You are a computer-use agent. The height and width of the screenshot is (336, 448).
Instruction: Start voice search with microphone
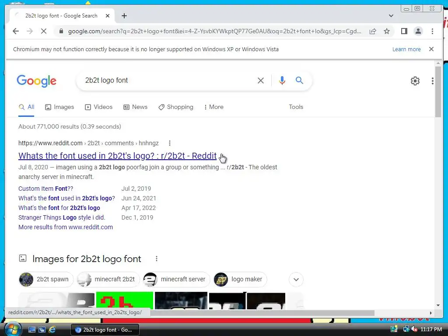282,80
